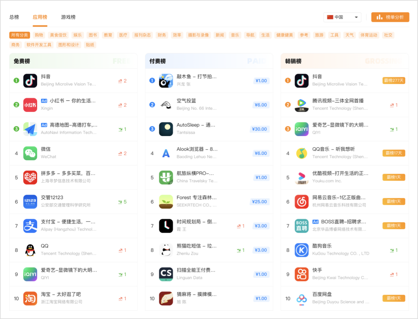Switch to the 应用榜 tab
Viewport: 418px width, 319px height.
coord(40,17)
